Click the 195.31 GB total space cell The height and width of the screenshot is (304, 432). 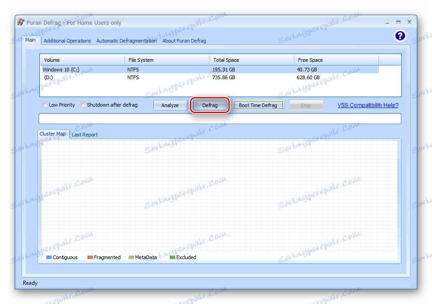224,70
